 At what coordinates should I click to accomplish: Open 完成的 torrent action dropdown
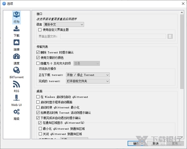click(88, 81)
